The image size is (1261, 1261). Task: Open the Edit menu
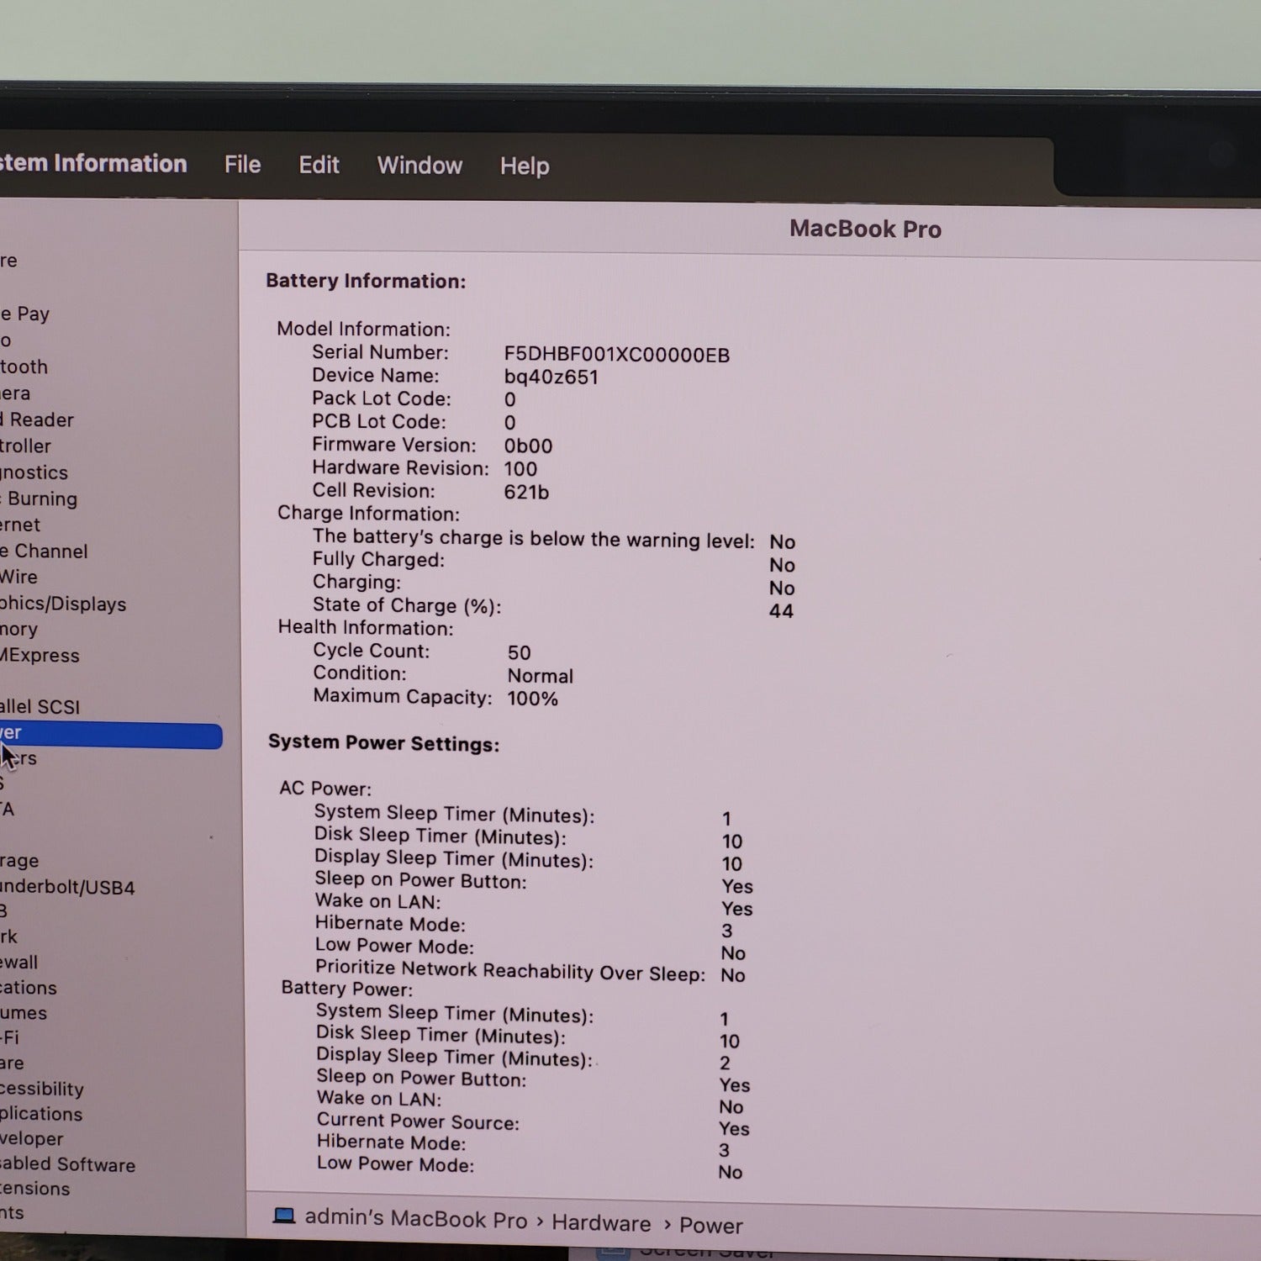(x=319, y=165)
